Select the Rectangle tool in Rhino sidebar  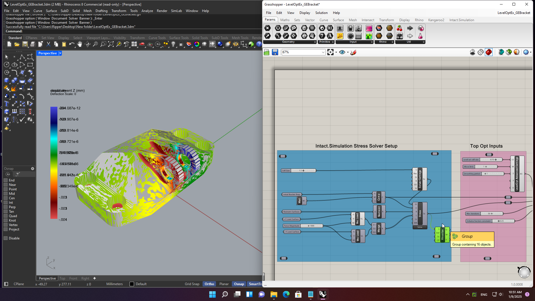click(x=30, y=65)
